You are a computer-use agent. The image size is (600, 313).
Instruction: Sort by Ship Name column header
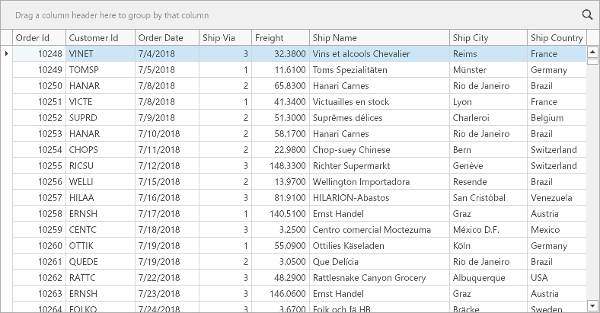380,38
